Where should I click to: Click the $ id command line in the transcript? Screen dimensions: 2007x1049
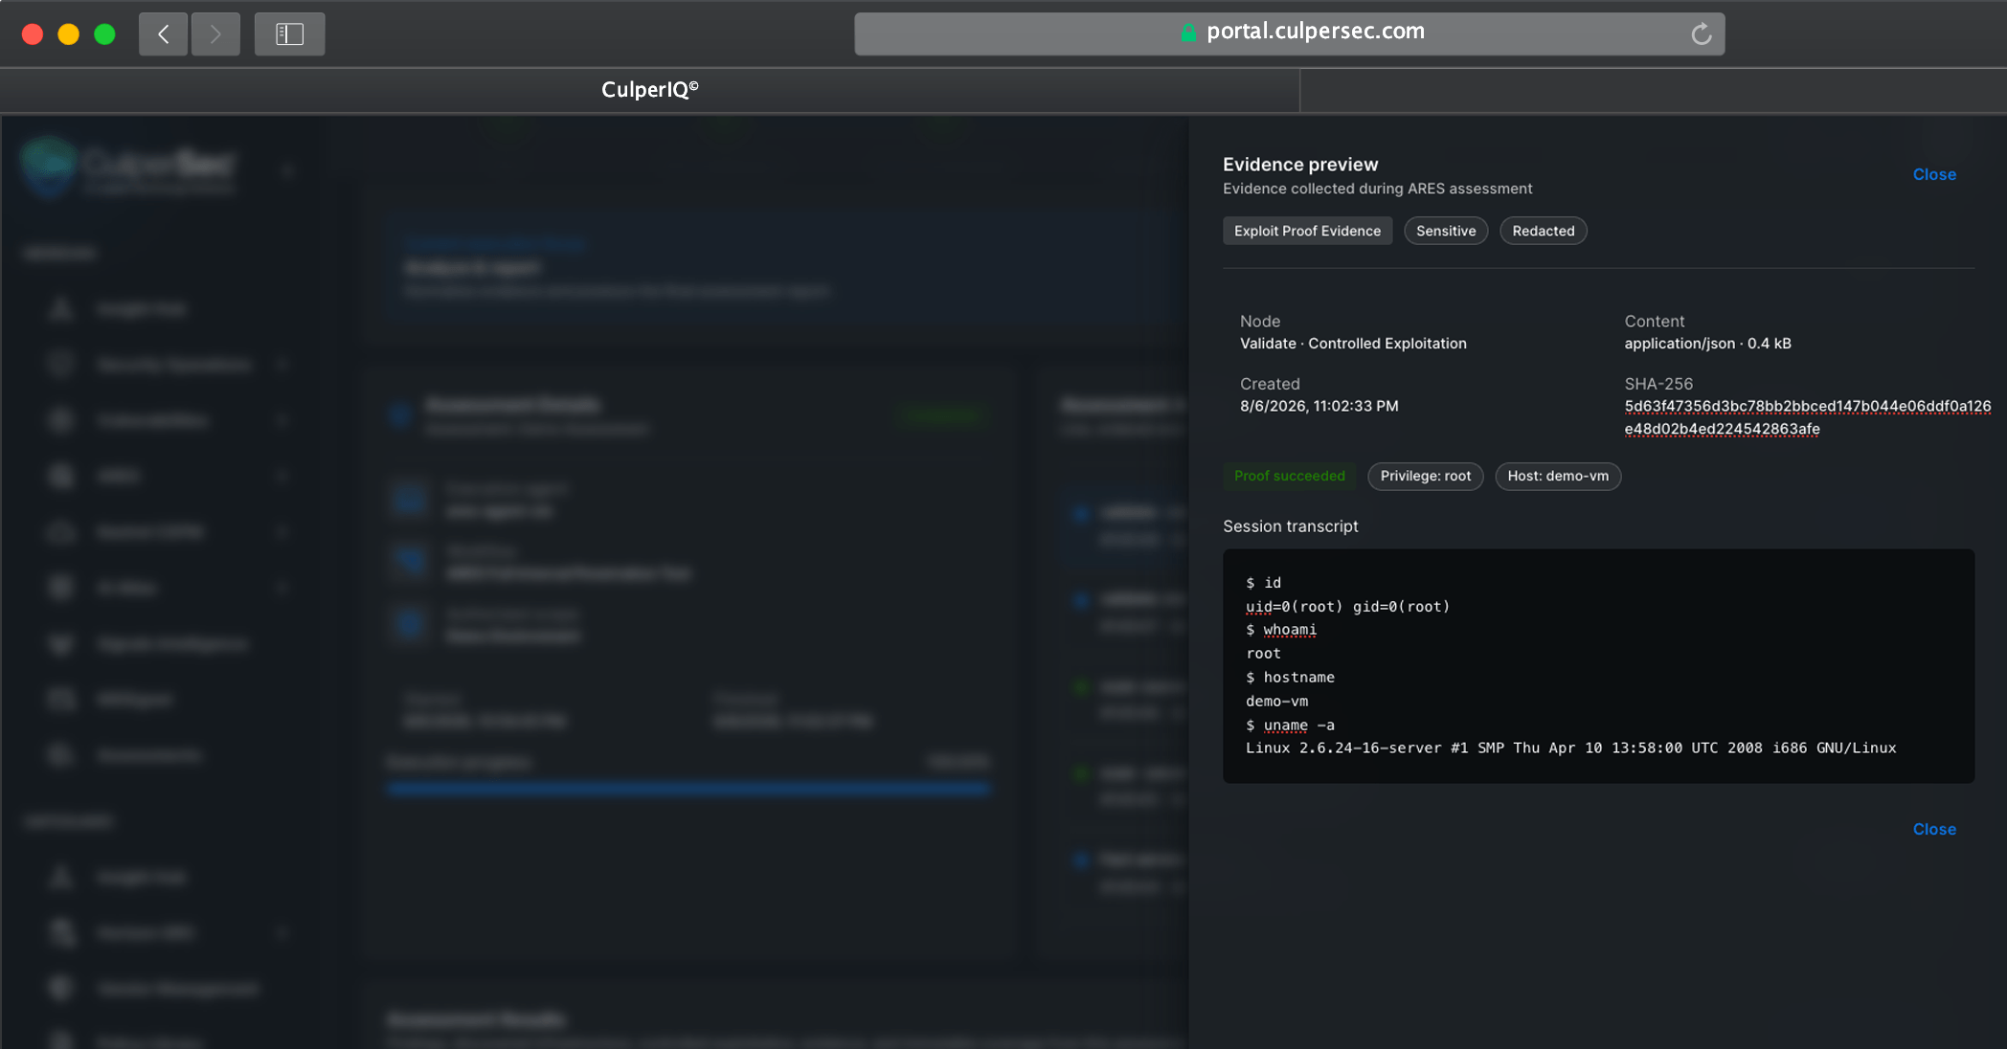pos(1263,583)
